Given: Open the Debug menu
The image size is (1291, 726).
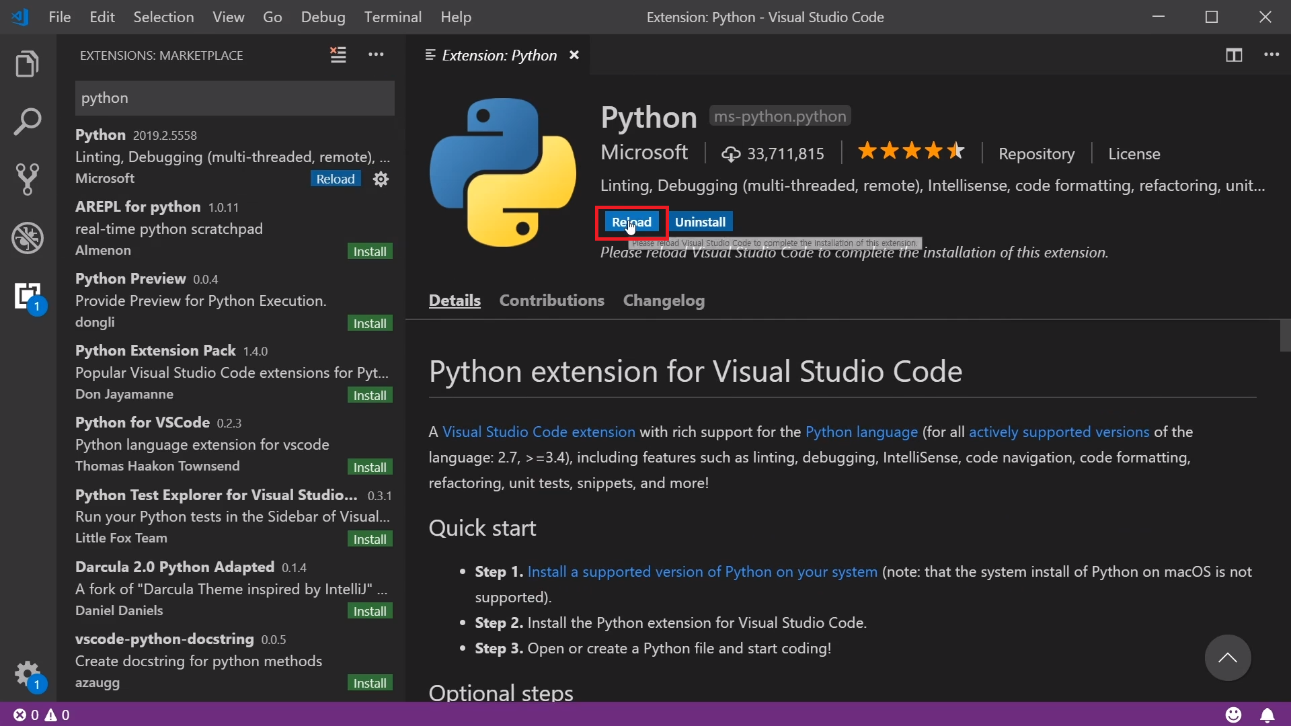Looking at the screenshot, I should [323, 17].
